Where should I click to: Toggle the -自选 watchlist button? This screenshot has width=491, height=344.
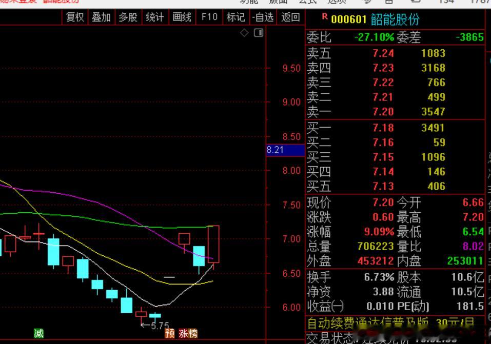(263, 17)
